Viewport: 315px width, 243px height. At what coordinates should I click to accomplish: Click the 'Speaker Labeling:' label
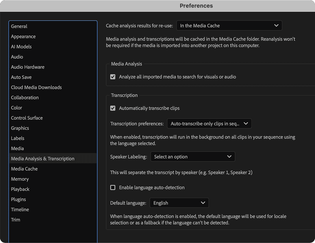[x=129, y=157]
